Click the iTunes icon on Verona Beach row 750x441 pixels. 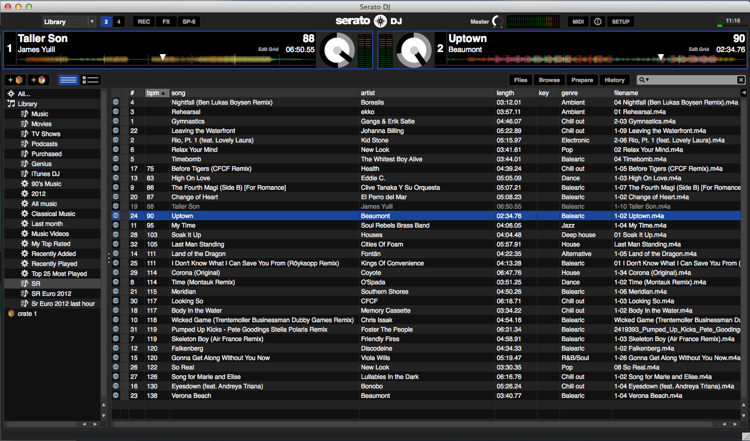(x=116, y=396)
